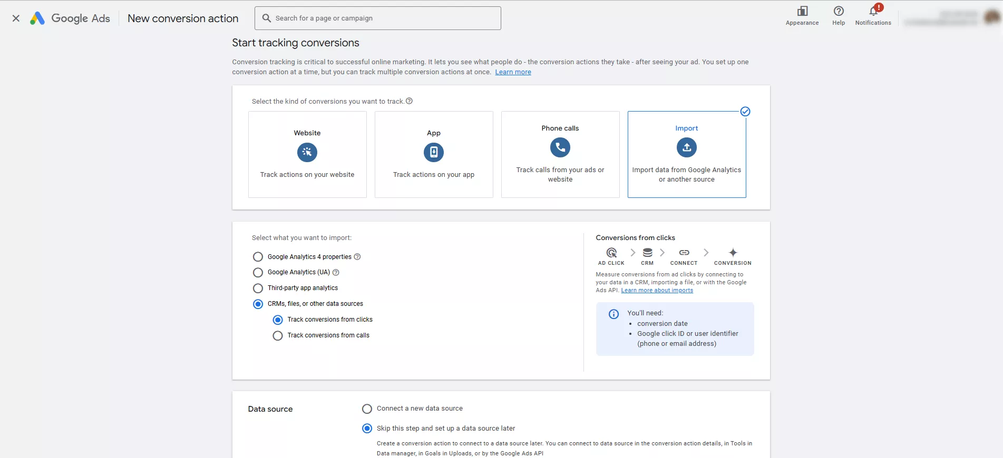Select Google Analytics (UA) radio button
This screenshot has width=1003, height=458.
[258, 273]
